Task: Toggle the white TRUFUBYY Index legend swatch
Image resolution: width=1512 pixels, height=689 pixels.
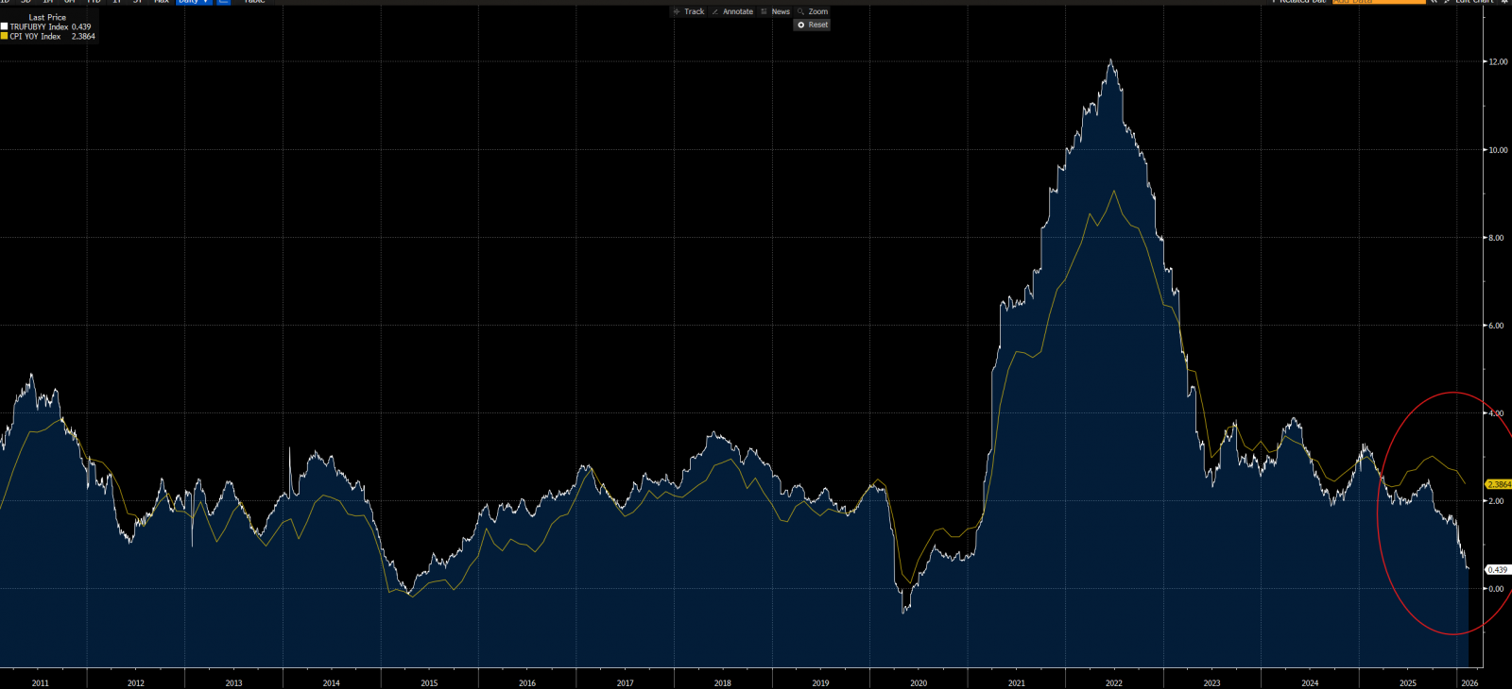Action: click(x=5, y=26)
